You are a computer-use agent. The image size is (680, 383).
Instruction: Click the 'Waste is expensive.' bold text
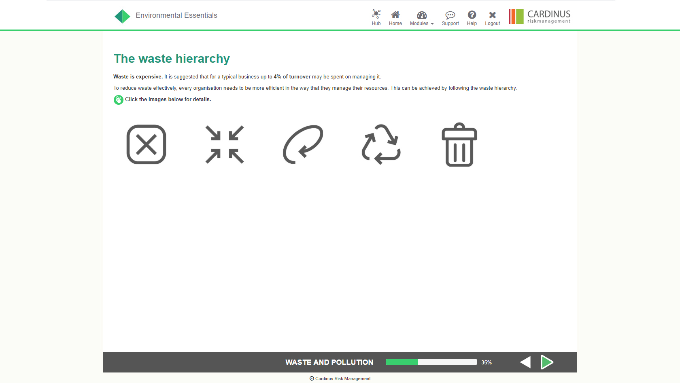coord(138,76)
